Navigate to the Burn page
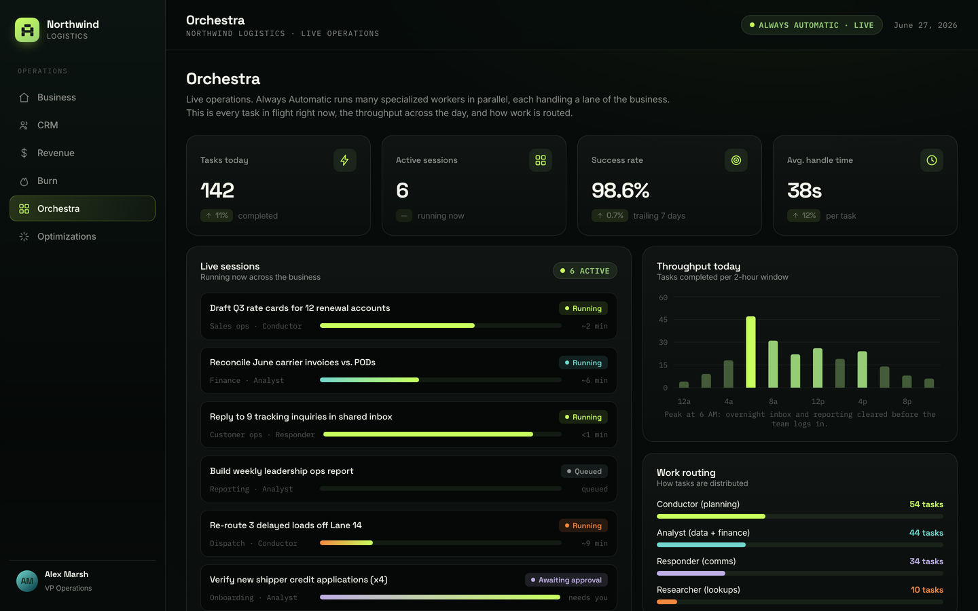 coord(82,181)
